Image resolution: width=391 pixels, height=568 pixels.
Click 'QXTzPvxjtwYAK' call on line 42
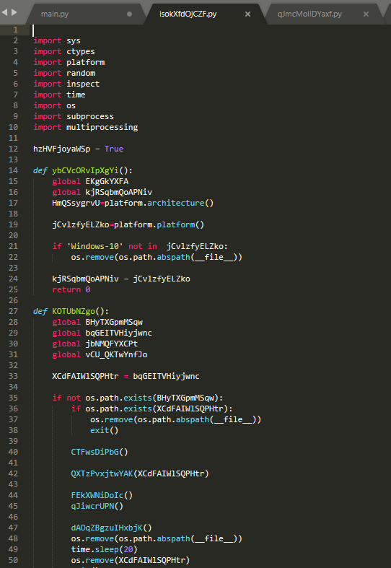pos(102,473)
